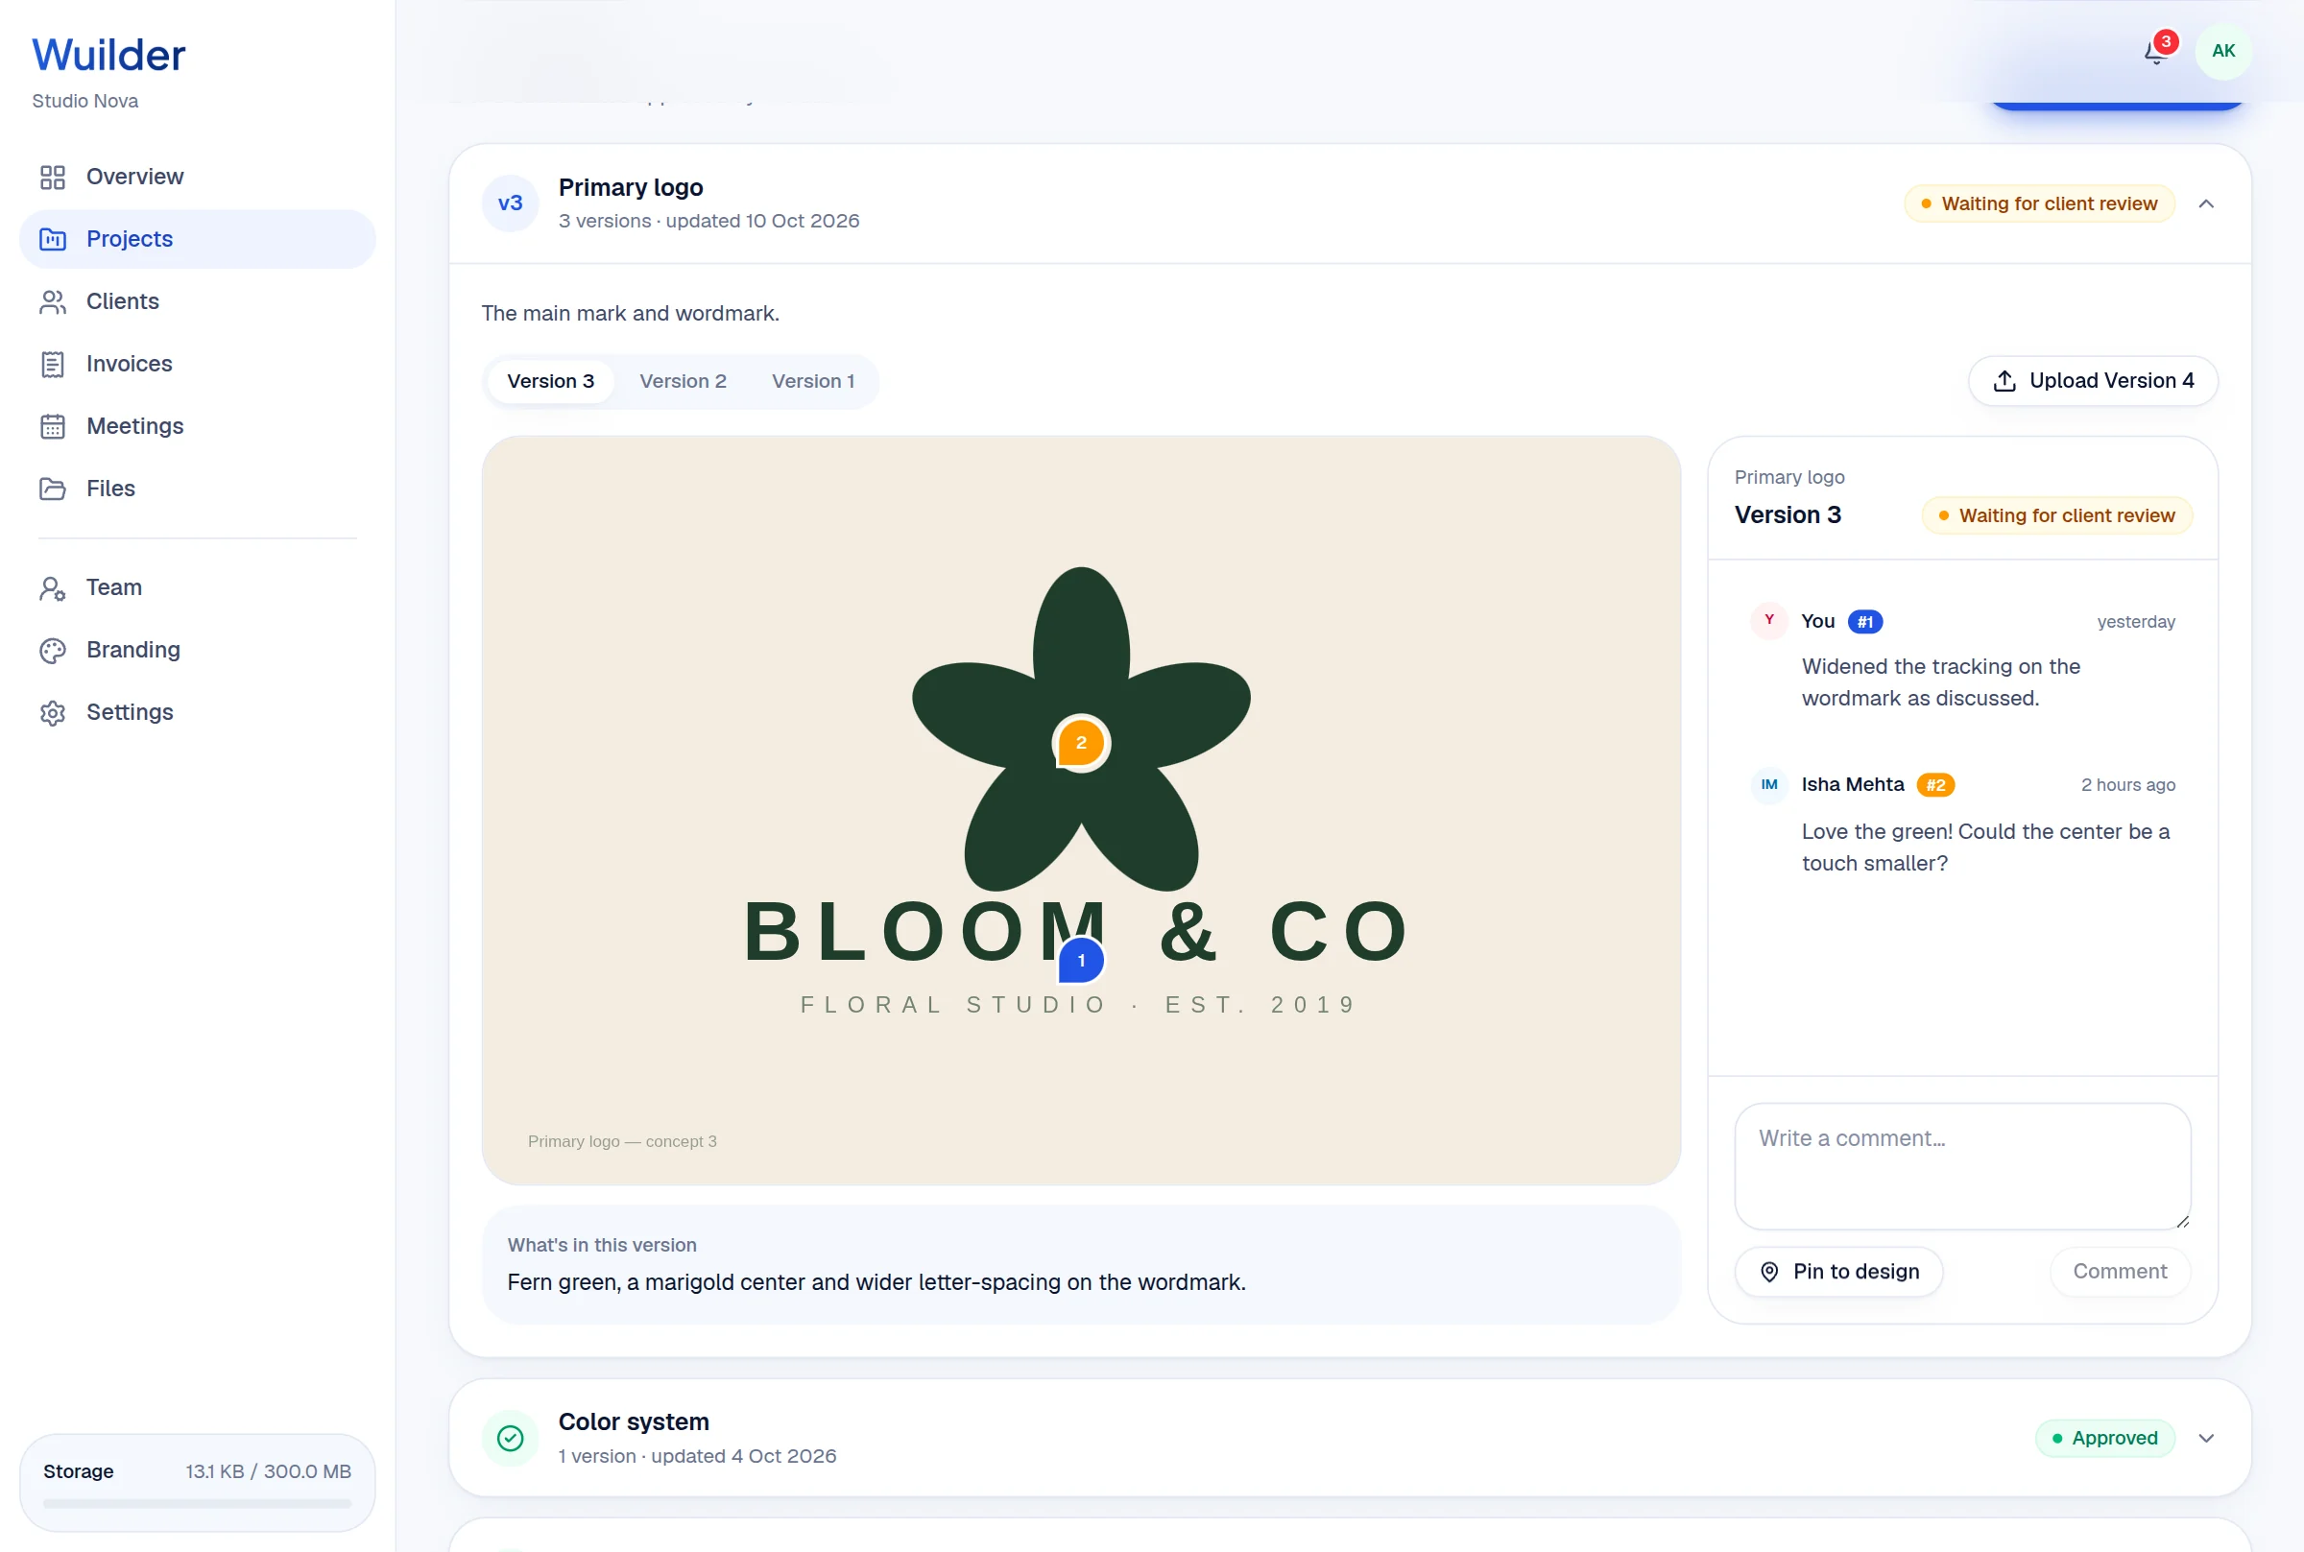Click Isha Mehta's name in comments
Screen dimensions: 2304x1552
click(x=1853, y=784)
